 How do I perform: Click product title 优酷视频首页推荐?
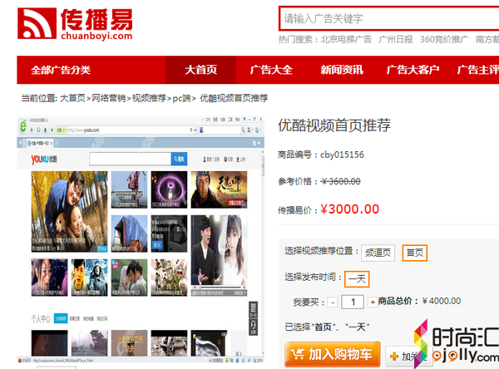coord(334,125)
